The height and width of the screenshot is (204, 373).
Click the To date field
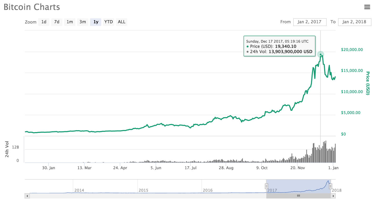point(355,22)
